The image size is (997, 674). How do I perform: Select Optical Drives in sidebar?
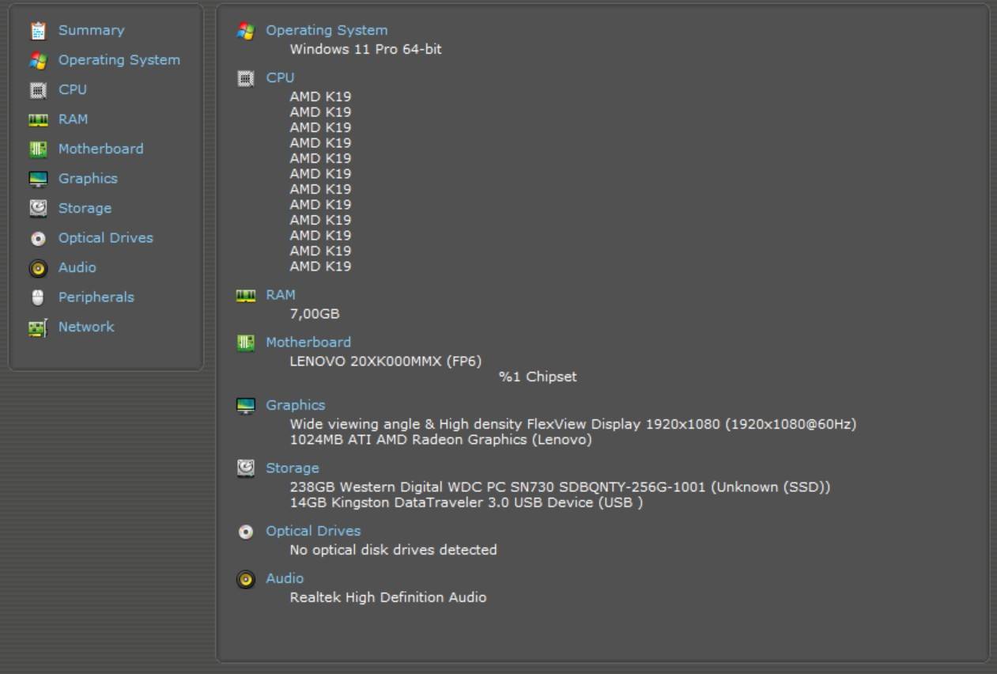(105, 238)
